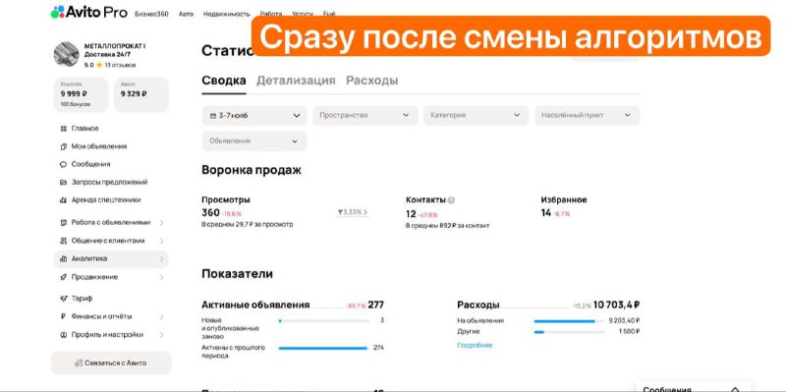
Task: Expand Общение с клиентами chevron
Action: (161, 241)
